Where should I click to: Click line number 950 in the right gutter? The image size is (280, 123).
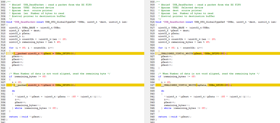pyautogui.click(x=152, y=122)
